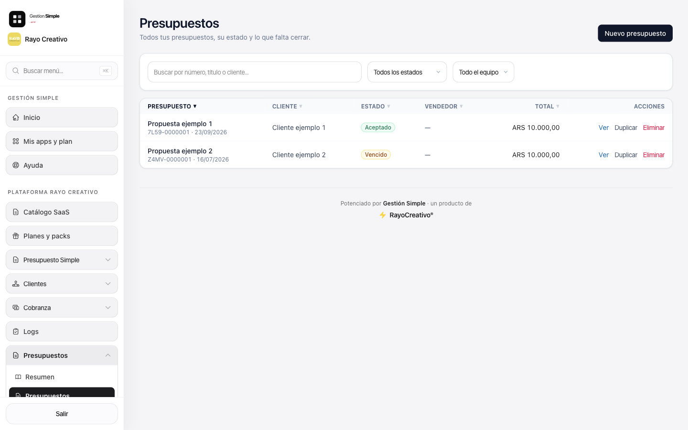The height and width of the screenshot is (430, 688).
Task: Open the Todo el equipo filter dropdown
Action: 484,72
